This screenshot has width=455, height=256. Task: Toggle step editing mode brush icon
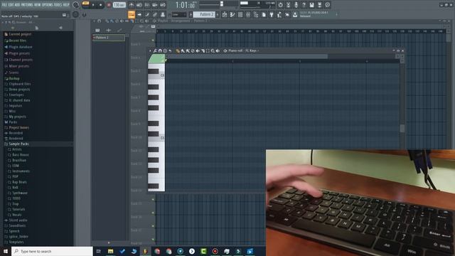tap(147, 14)
